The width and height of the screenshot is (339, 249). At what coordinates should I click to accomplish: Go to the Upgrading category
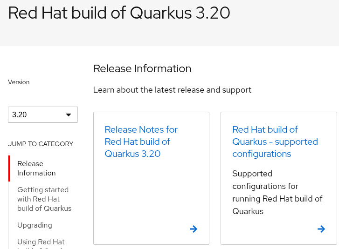(x=35, y=225)
